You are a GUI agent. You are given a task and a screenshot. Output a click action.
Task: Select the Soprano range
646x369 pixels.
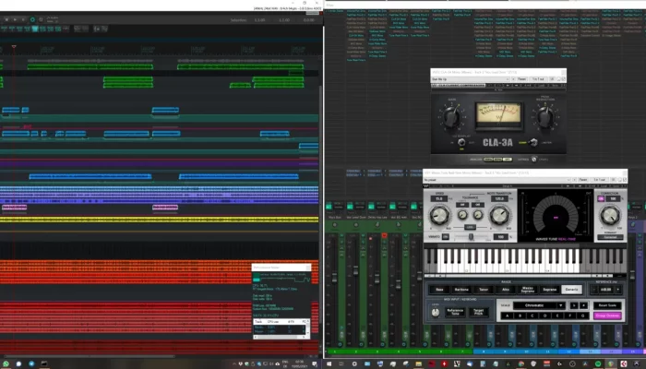(550, 290)
